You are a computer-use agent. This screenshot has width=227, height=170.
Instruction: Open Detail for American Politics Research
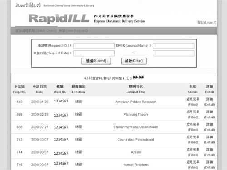point(209,102)
